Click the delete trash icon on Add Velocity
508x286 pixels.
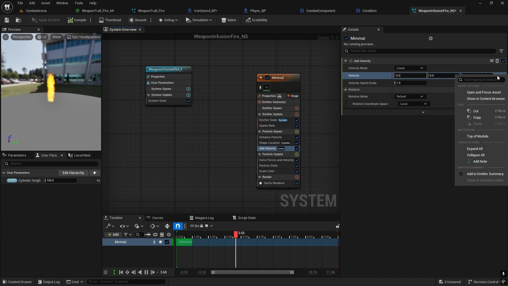pos(497,61)
